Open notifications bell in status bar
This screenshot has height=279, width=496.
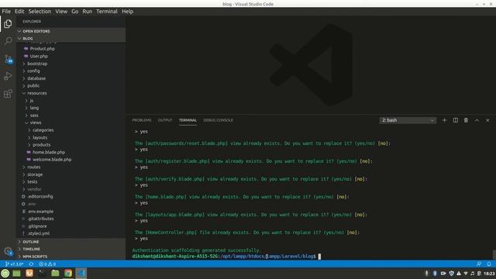click(489, 263)
